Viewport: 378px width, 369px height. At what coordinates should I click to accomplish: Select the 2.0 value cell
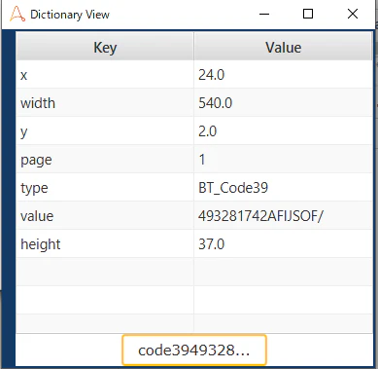click(x=283, y=131)
